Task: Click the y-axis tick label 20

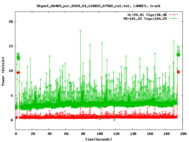Action: [11, 22]
